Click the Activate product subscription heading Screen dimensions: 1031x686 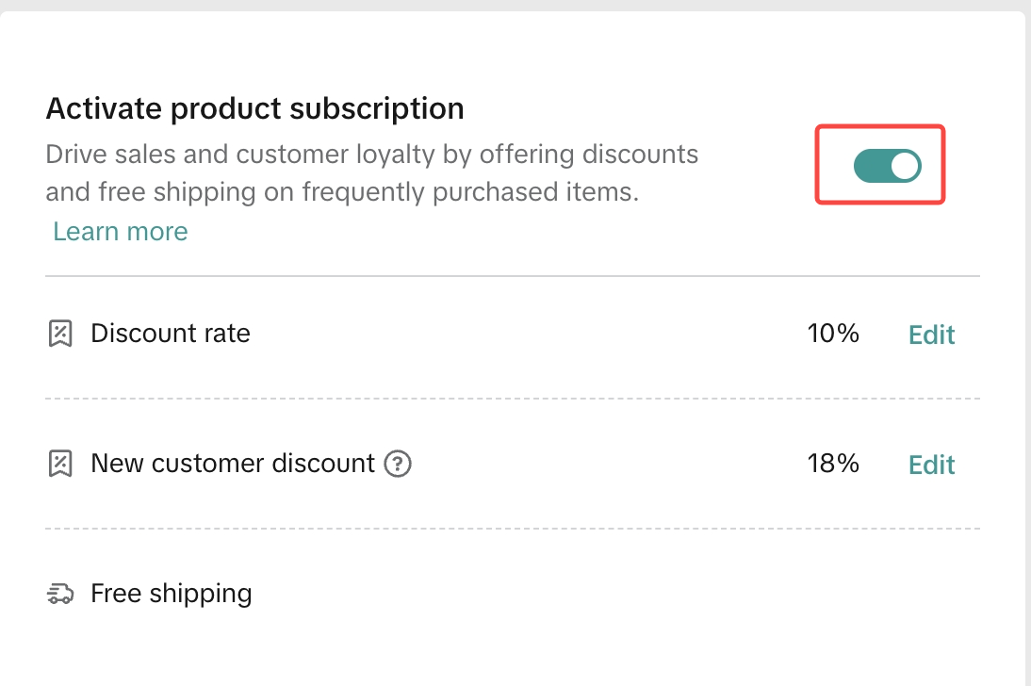[254, 109]
